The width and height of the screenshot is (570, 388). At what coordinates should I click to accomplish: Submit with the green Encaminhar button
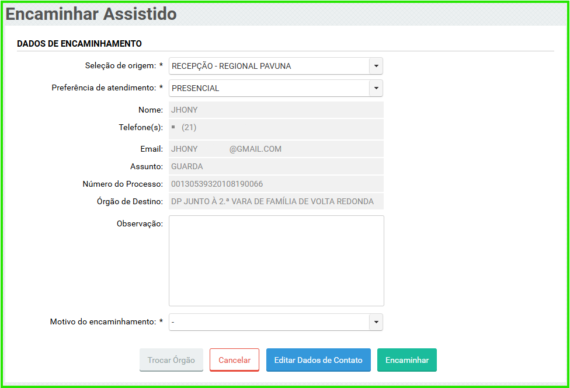[x=407, y=360]
